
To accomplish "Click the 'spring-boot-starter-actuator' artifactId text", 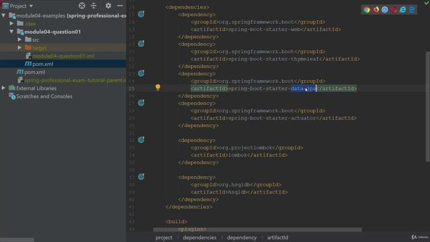I will pos(272,118).
